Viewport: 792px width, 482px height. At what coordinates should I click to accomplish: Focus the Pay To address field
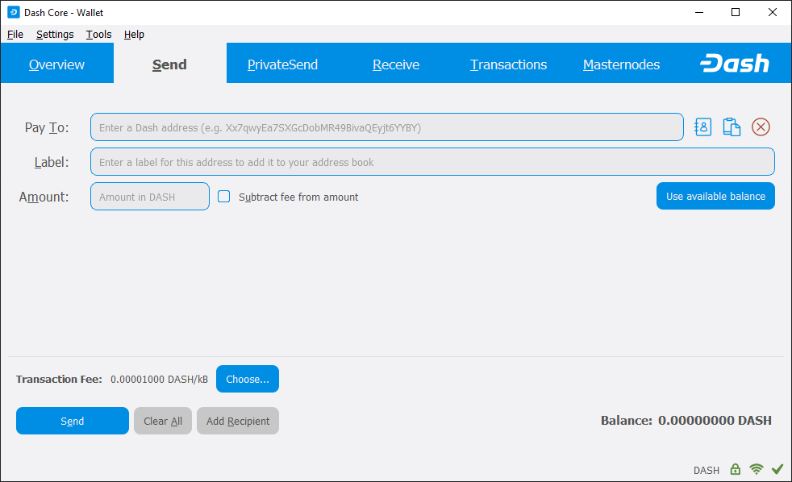[387, 127]
